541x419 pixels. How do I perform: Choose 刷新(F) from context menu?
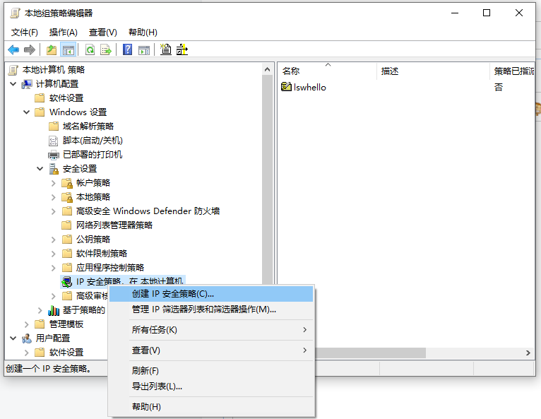[x=211, y=371]
